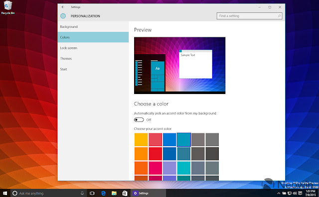This screenshot has height=197, width=319.
Task: Pick the deep orange swatch in the third row
Action: click(x=141, y=168)
